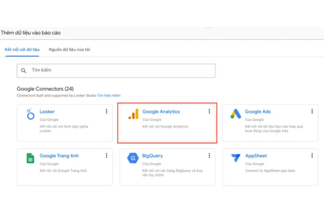Click the Google Ads connector title
The height and width of the screenshot is (216, 324).
pyautogui.click(x=258, y=112)
